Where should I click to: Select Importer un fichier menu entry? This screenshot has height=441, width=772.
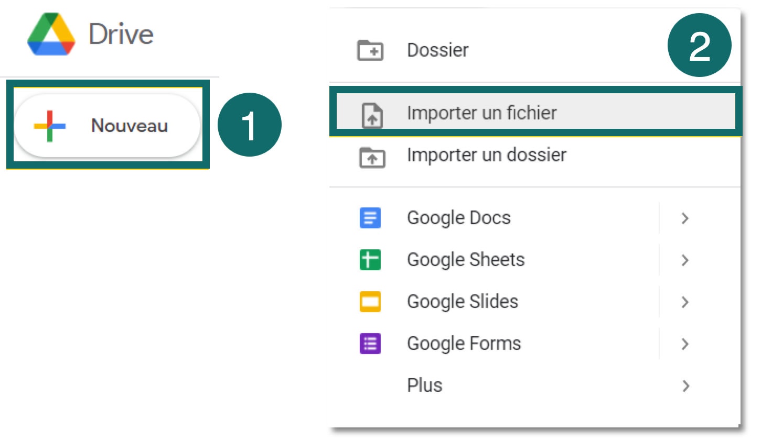click(x=535, y=112)
